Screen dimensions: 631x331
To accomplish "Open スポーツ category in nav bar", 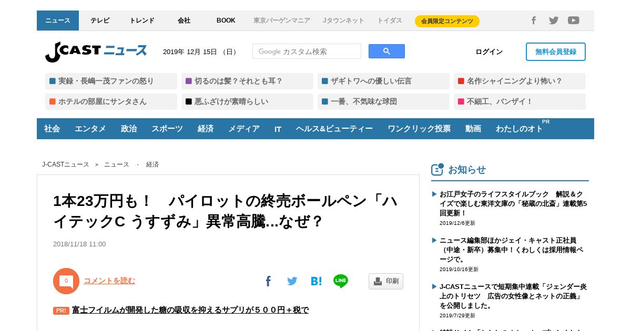I will click(167, 129).
